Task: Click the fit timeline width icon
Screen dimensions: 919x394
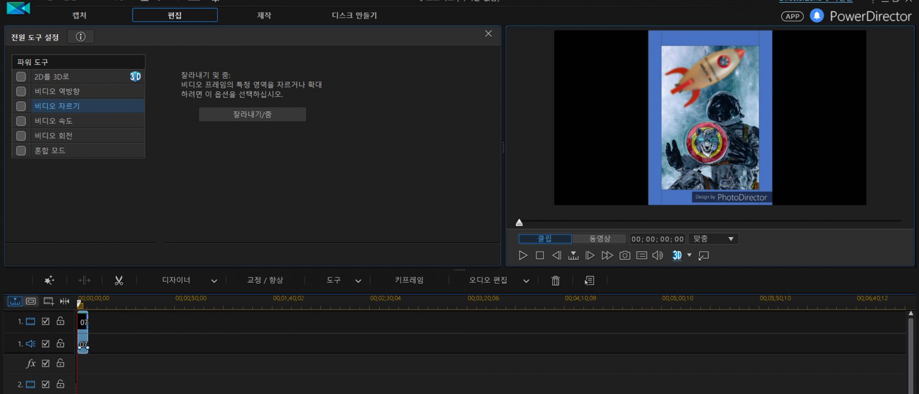Action: click(x=65, y=301)
